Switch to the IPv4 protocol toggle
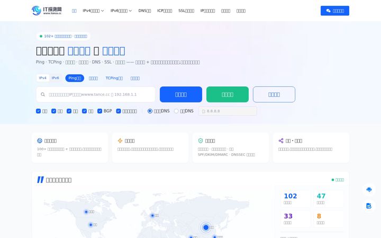381x238 pixels. pyautogui.click(x=42, y=78)
